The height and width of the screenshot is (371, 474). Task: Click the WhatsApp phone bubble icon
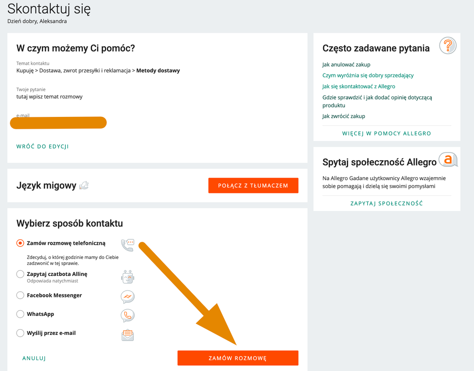128,316
